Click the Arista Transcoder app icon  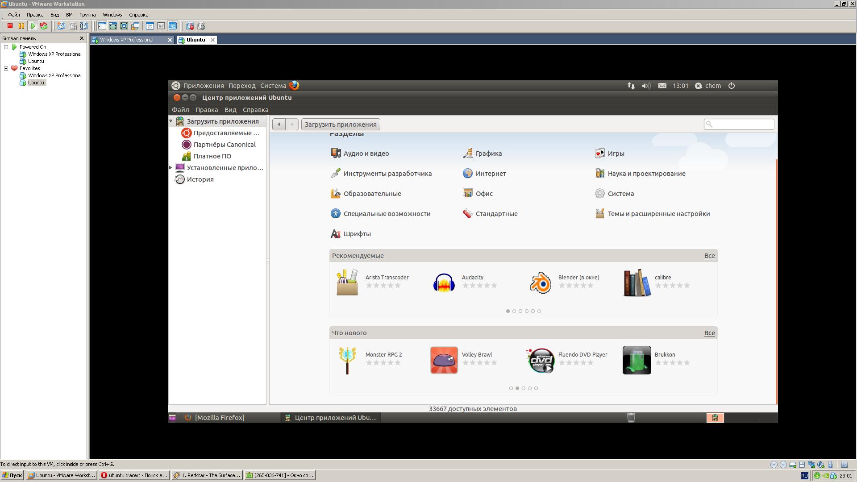click(347, 282)
